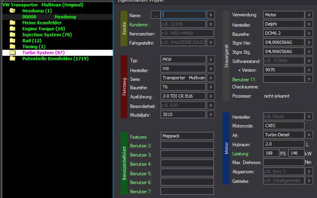Open Potentielle Kennfelder (1719) item

click(55, 59)
